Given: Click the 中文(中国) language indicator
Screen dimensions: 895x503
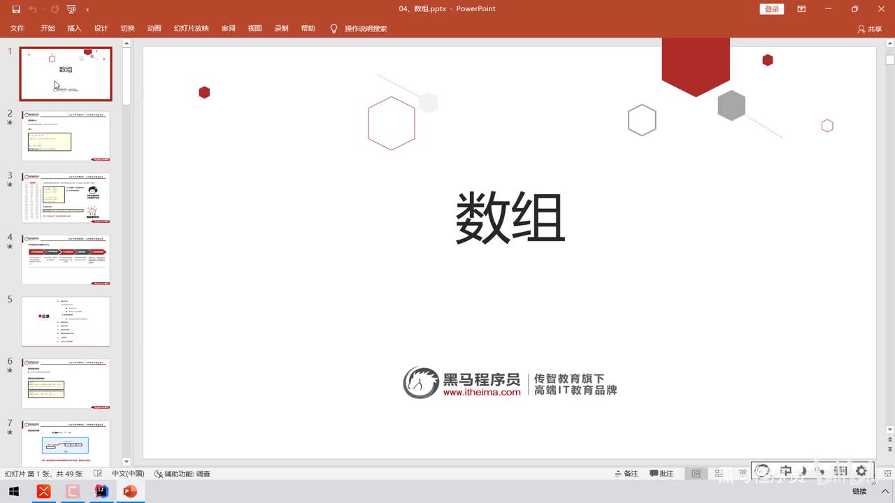Looking at the screenshot, I should 127,474.
